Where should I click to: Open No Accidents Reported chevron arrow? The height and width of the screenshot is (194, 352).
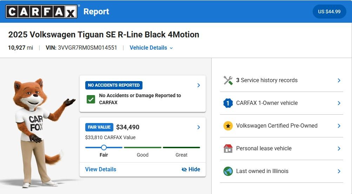pos(199,85)
